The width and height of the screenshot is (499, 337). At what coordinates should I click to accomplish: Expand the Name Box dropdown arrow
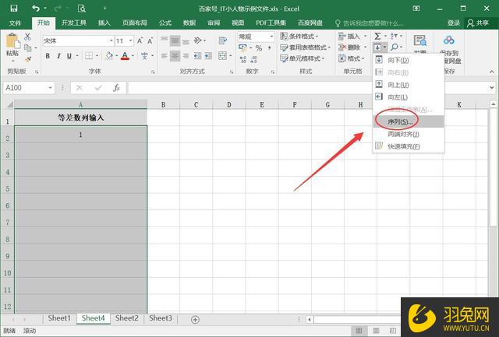pos(50,88)
